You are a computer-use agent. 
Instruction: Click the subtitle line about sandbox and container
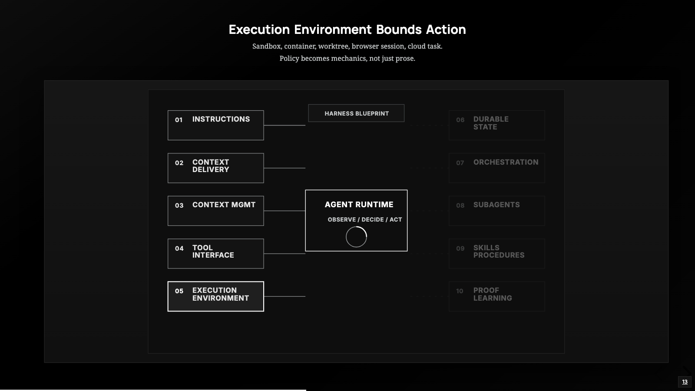[347, 46]
